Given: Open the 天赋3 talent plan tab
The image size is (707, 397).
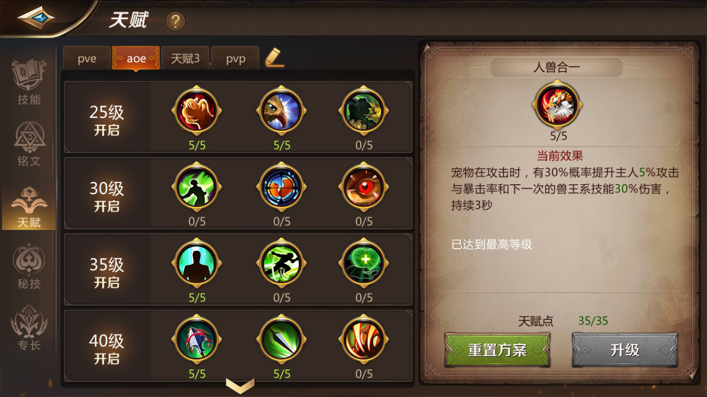Looking at the screenshot, I should 185,58.
